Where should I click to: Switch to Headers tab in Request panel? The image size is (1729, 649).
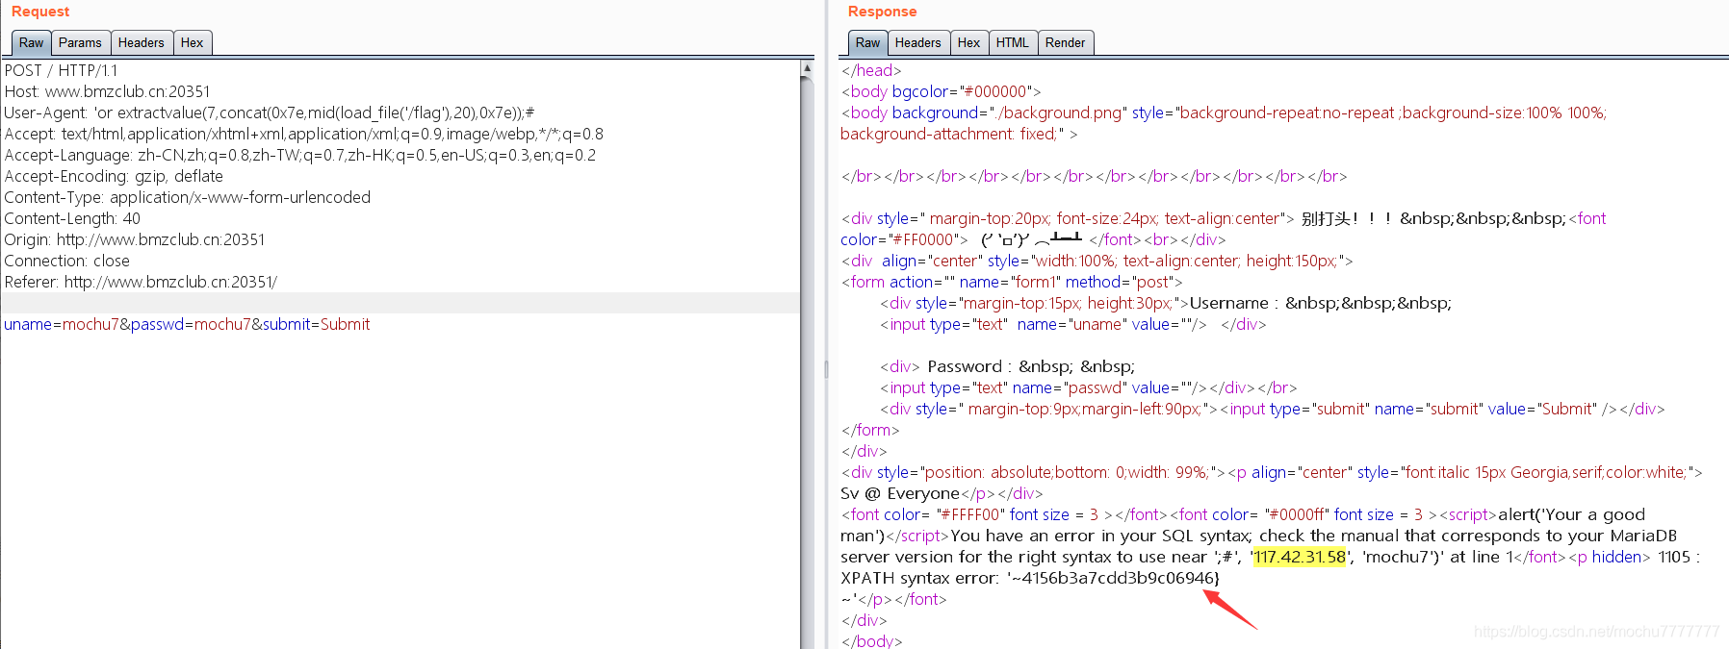pyautogui.click(x=142, y=42)
